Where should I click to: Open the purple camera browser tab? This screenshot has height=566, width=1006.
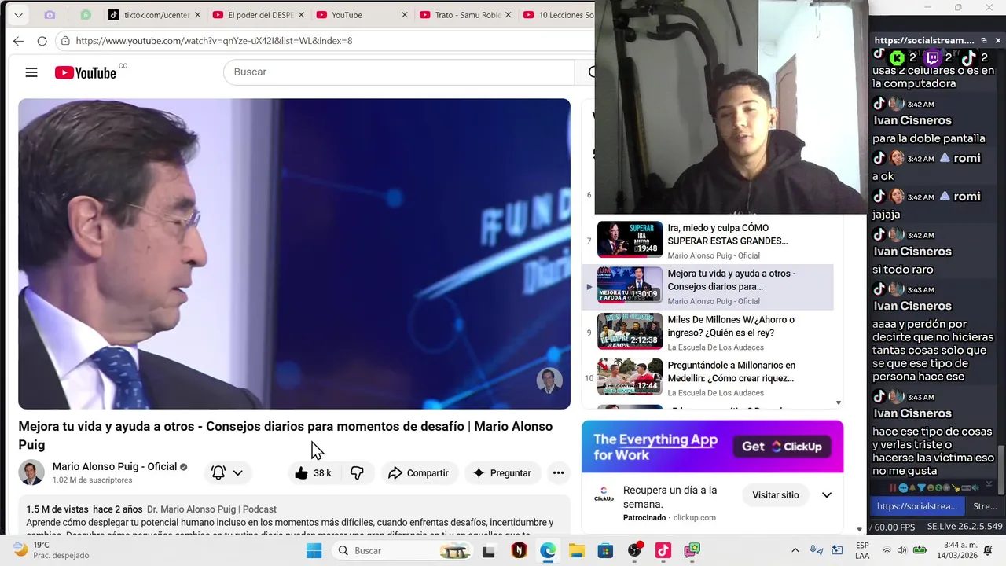coord(50,15)
